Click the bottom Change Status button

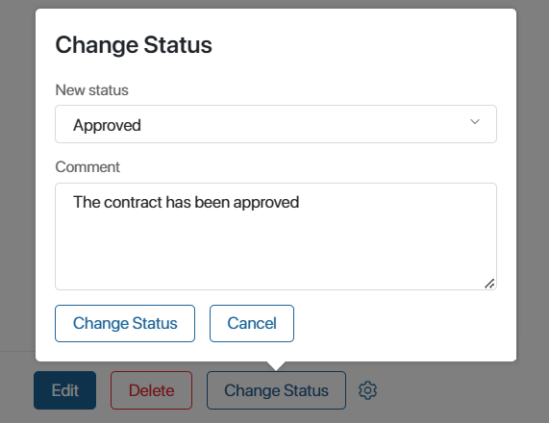point(276,390)
